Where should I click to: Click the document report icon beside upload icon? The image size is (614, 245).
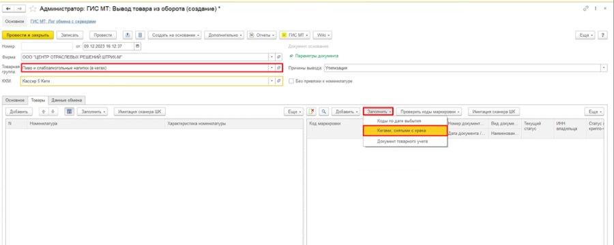point(141,35)
